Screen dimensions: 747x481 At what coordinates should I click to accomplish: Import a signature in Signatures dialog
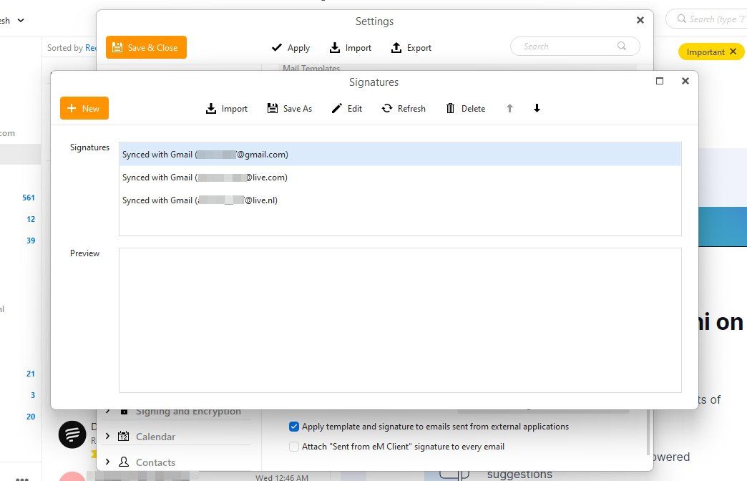pos(226,109)
